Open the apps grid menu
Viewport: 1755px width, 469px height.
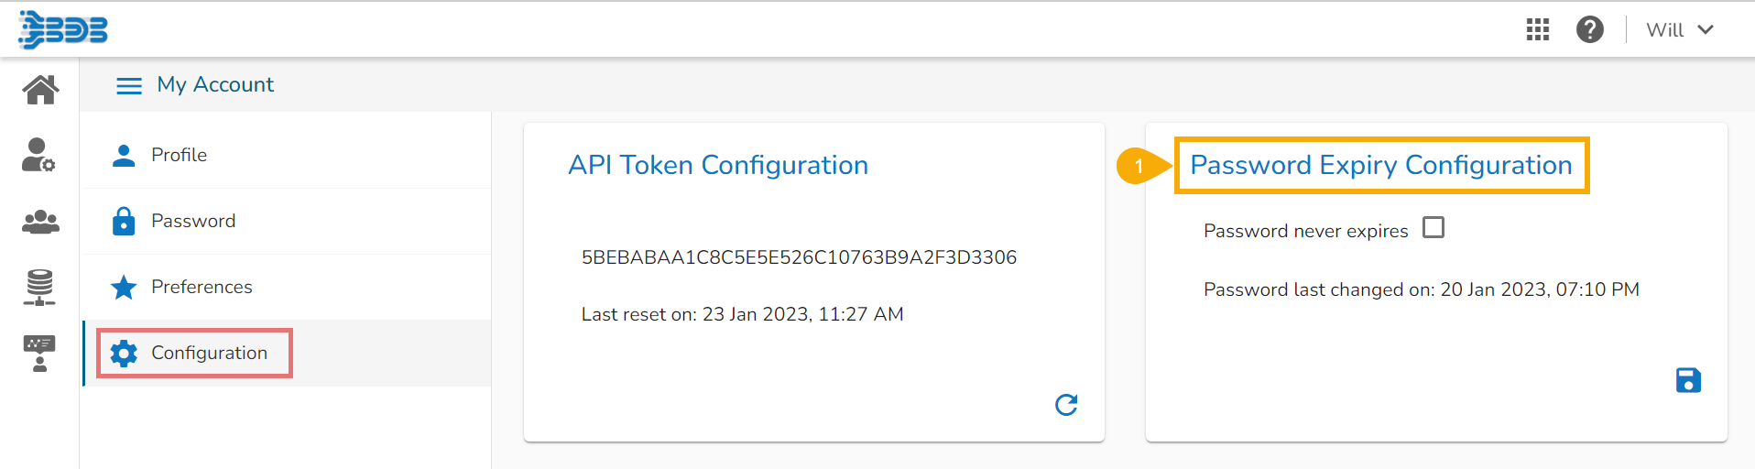click(1537, 29)
